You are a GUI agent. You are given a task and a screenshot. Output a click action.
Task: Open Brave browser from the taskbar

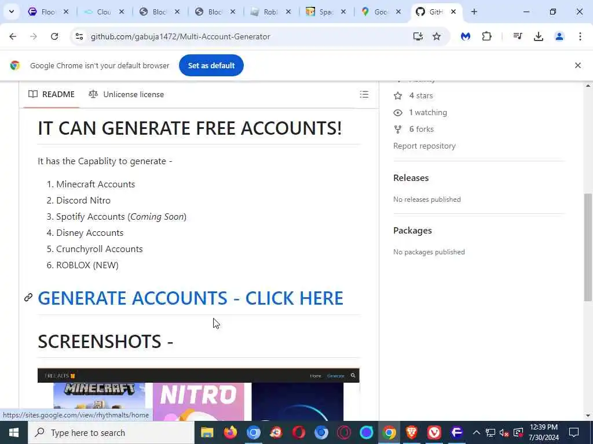pyautogui.click(x=412, y=432)
